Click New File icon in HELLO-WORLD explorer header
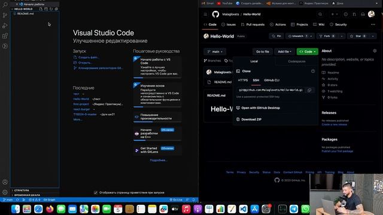This screenshot has height=215, width=383. [41, 9]
